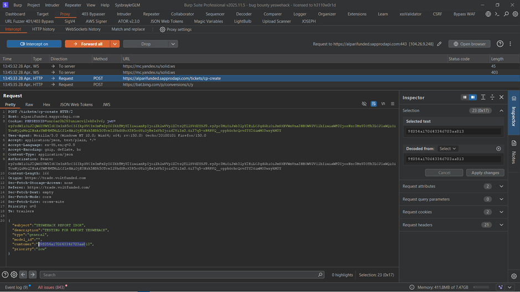Add decoding step plus icon
520x292 pixels.
(498, 148)
